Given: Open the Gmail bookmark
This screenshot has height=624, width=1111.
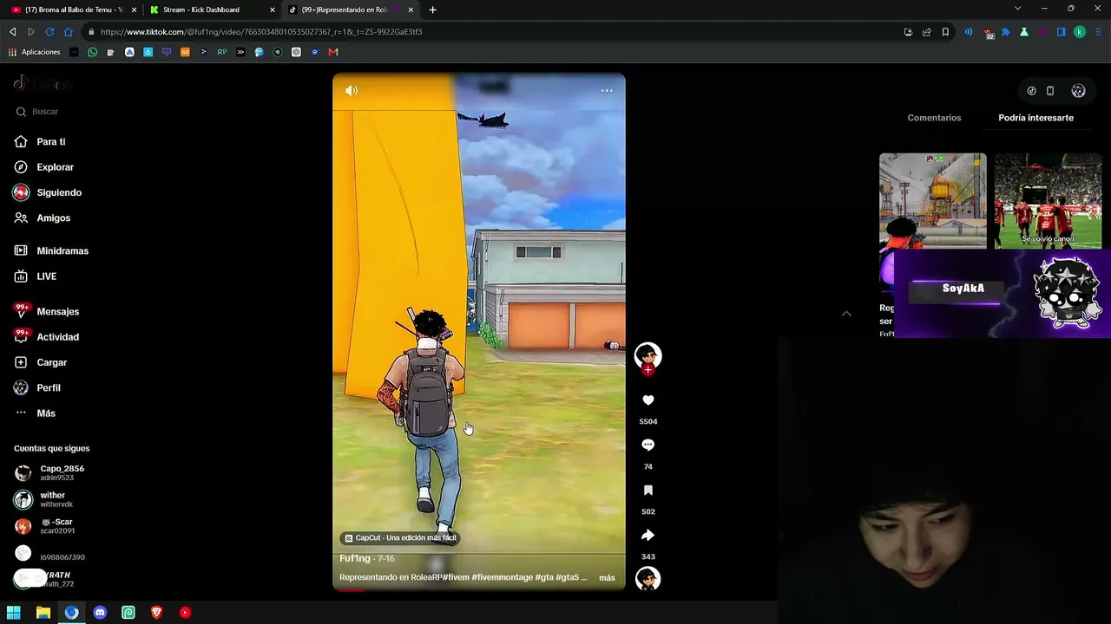Looking at the screenshot, I should pos(333,52).
